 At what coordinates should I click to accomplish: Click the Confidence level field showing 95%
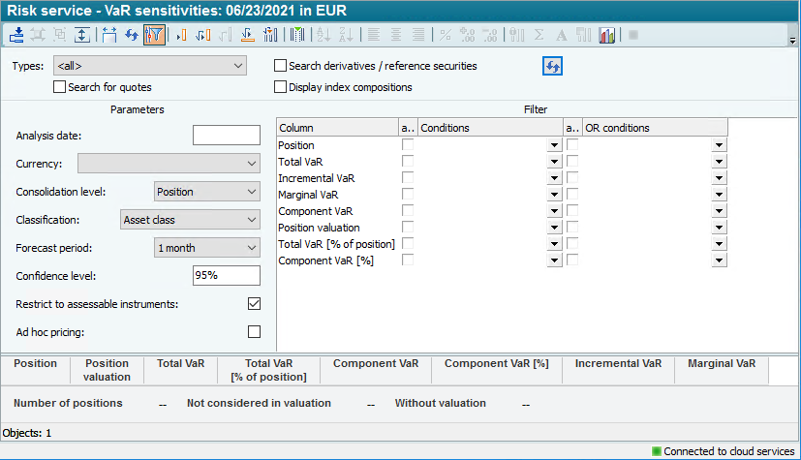(227, 276)
